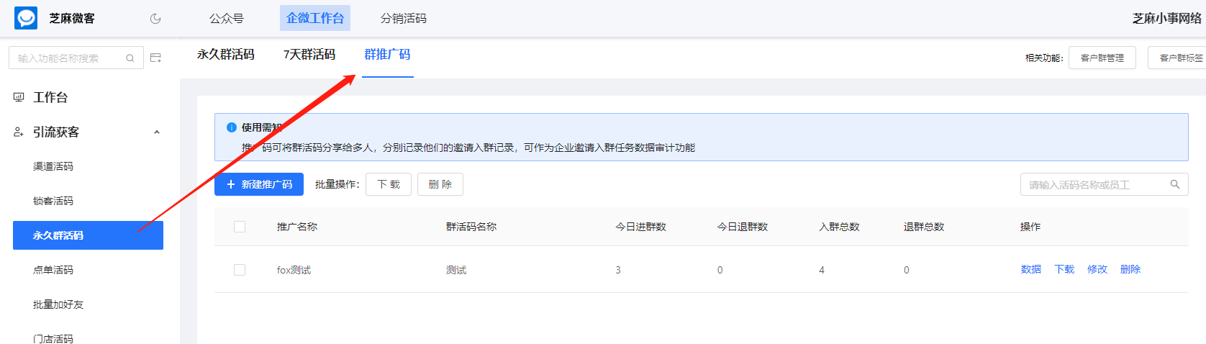Click the batch 下载 button
The image size is (1206, 344).
tap(389, 184)
